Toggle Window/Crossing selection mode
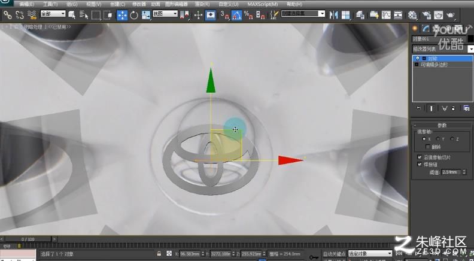Image resolution: width=474 pixels, height=261 pixels. click(x=108, y=15)
